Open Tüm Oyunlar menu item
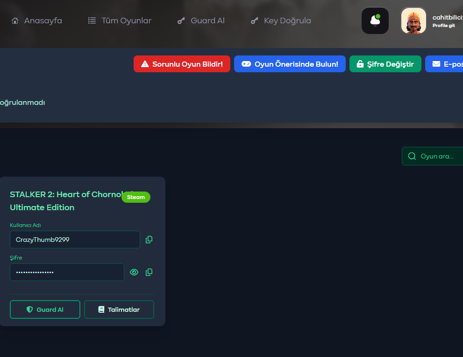This screenshot has width=463, height=357. point(120,21)
